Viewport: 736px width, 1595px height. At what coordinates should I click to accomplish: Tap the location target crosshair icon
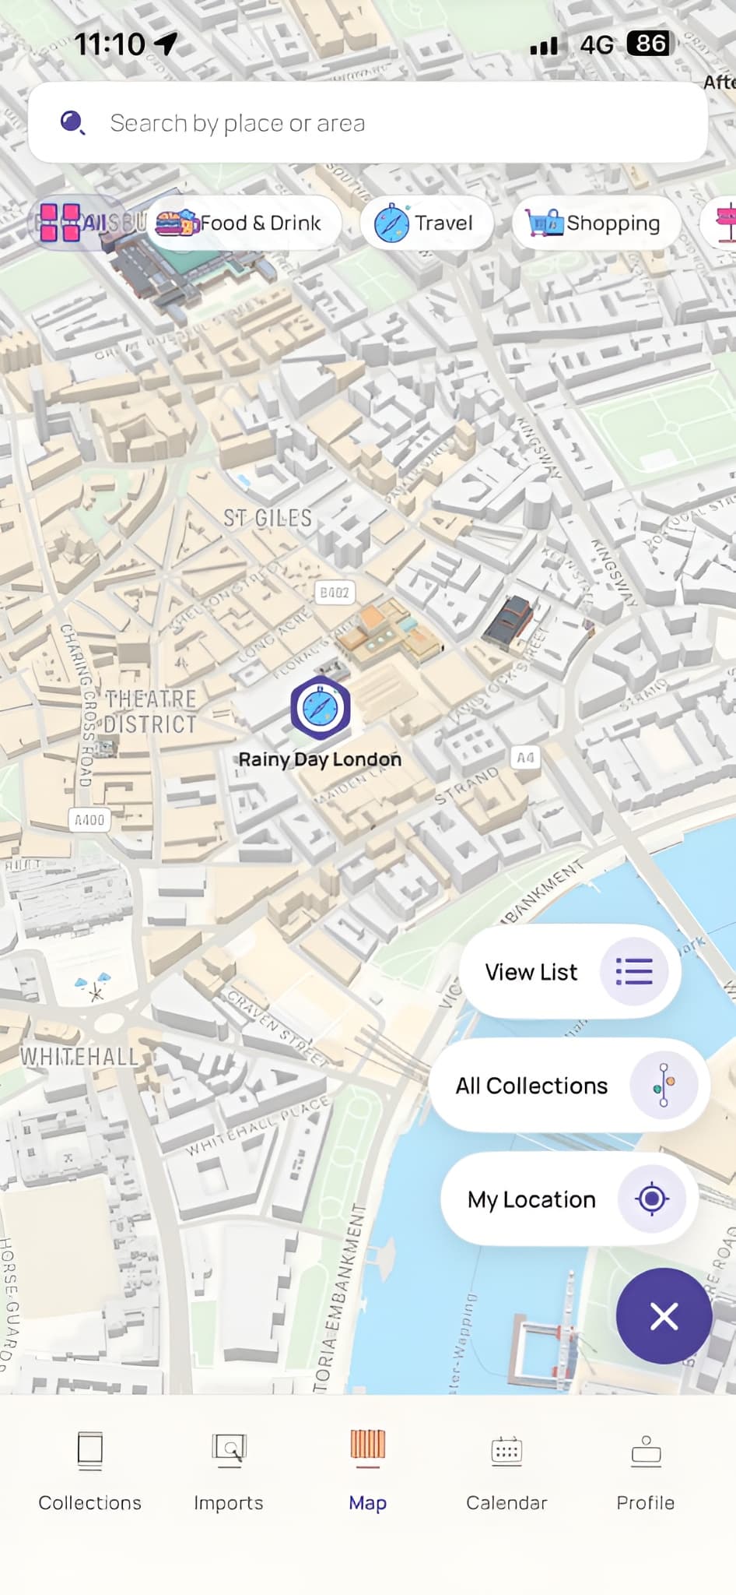point(652,1199)
